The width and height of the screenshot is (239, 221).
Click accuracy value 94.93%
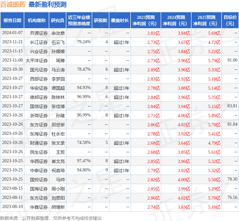[84, 88]
